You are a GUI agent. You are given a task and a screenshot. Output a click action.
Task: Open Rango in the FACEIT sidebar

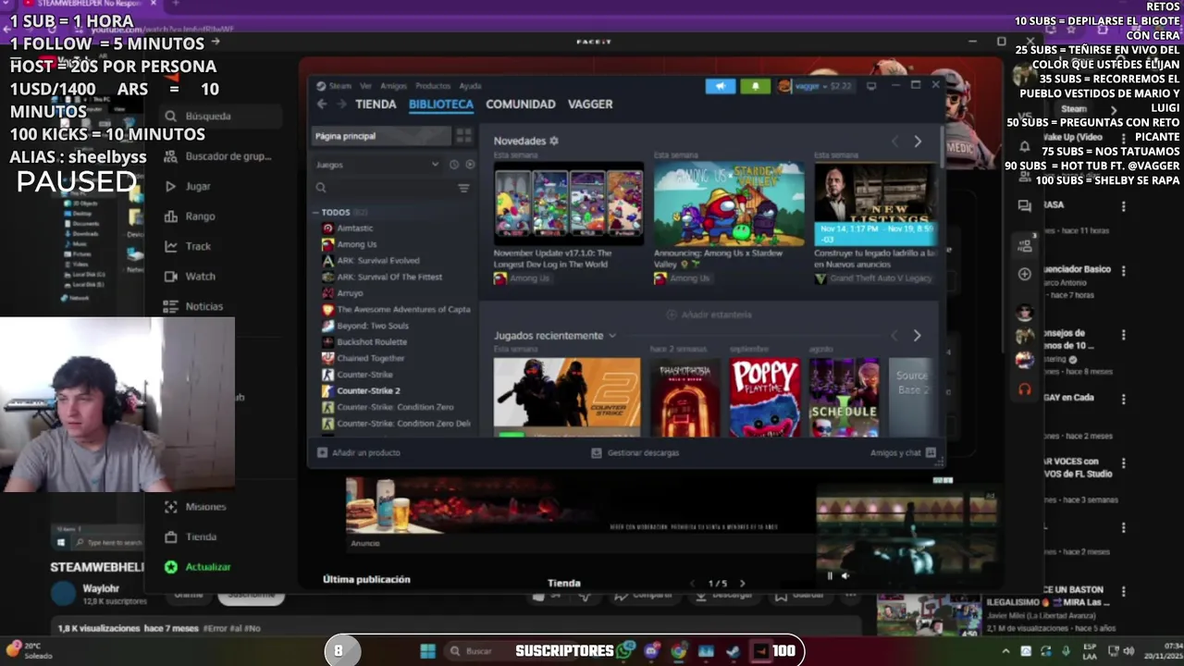pos(200,216)
